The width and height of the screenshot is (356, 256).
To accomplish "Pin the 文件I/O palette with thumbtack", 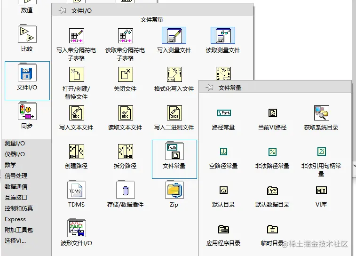I will tap(62, 10).
